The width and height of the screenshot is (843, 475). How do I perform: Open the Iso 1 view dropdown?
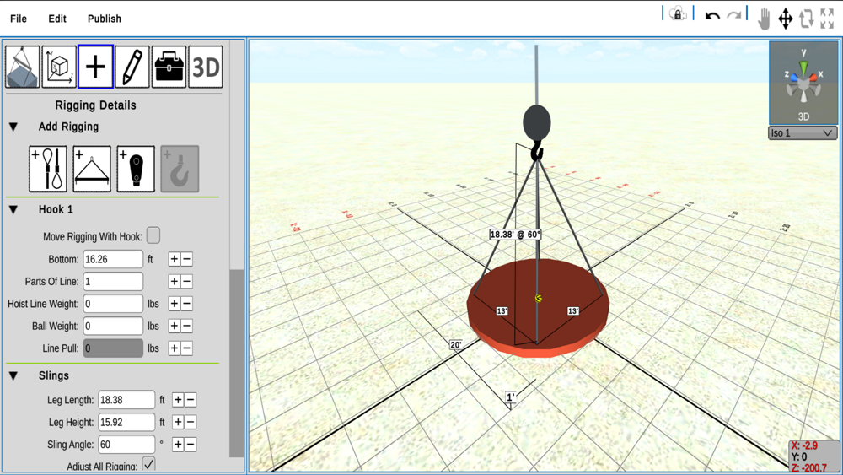pos(803,132)
